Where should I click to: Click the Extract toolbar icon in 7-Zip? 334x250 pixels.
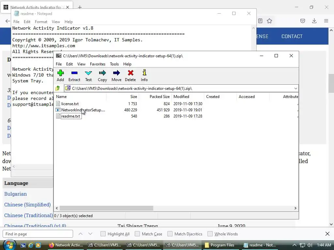pos(74,76)
